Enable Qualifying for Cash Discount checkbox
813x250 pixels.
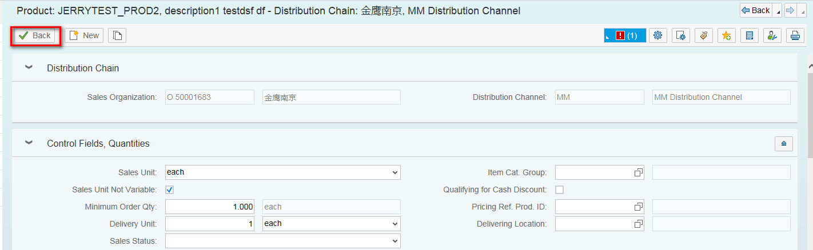(559, 189)
